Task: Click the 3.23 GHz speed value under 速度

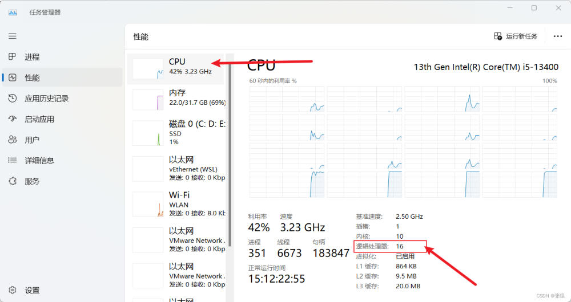Action: coord(302,227)
